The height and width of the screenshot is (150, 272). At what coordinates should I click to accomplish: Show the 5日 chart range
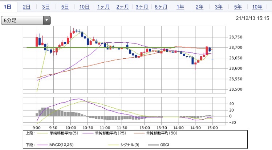(x=65, y=7)
